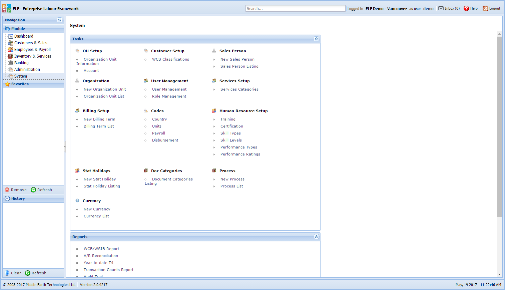
Task: Collapse the Tasks panel
Action: tap(316, 39)
